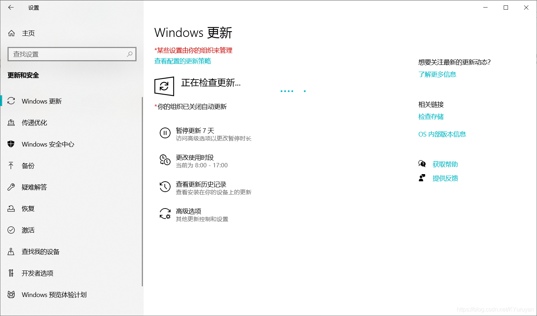Click the upload arrow icon for 备份
537x316 pixels.
coord(11,166)
